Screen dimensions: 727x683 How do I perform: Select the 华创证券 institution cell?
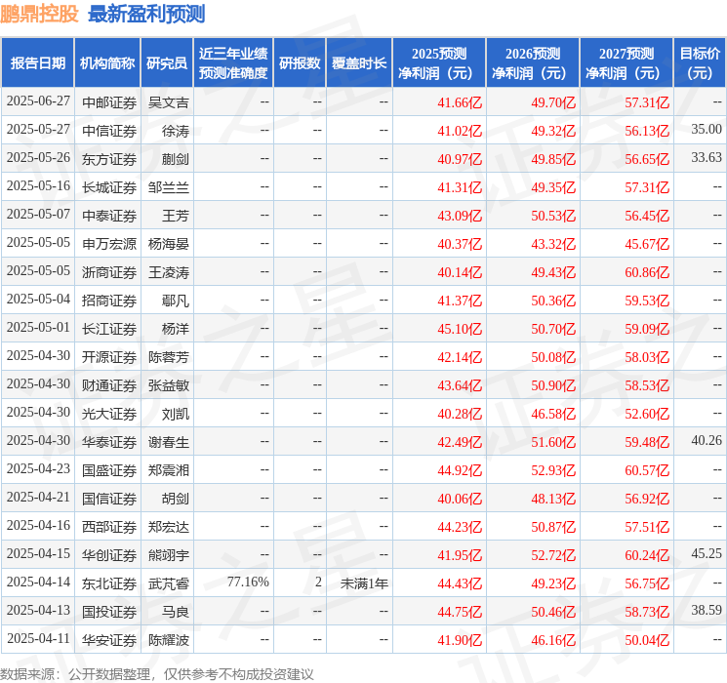pos(109,555)
